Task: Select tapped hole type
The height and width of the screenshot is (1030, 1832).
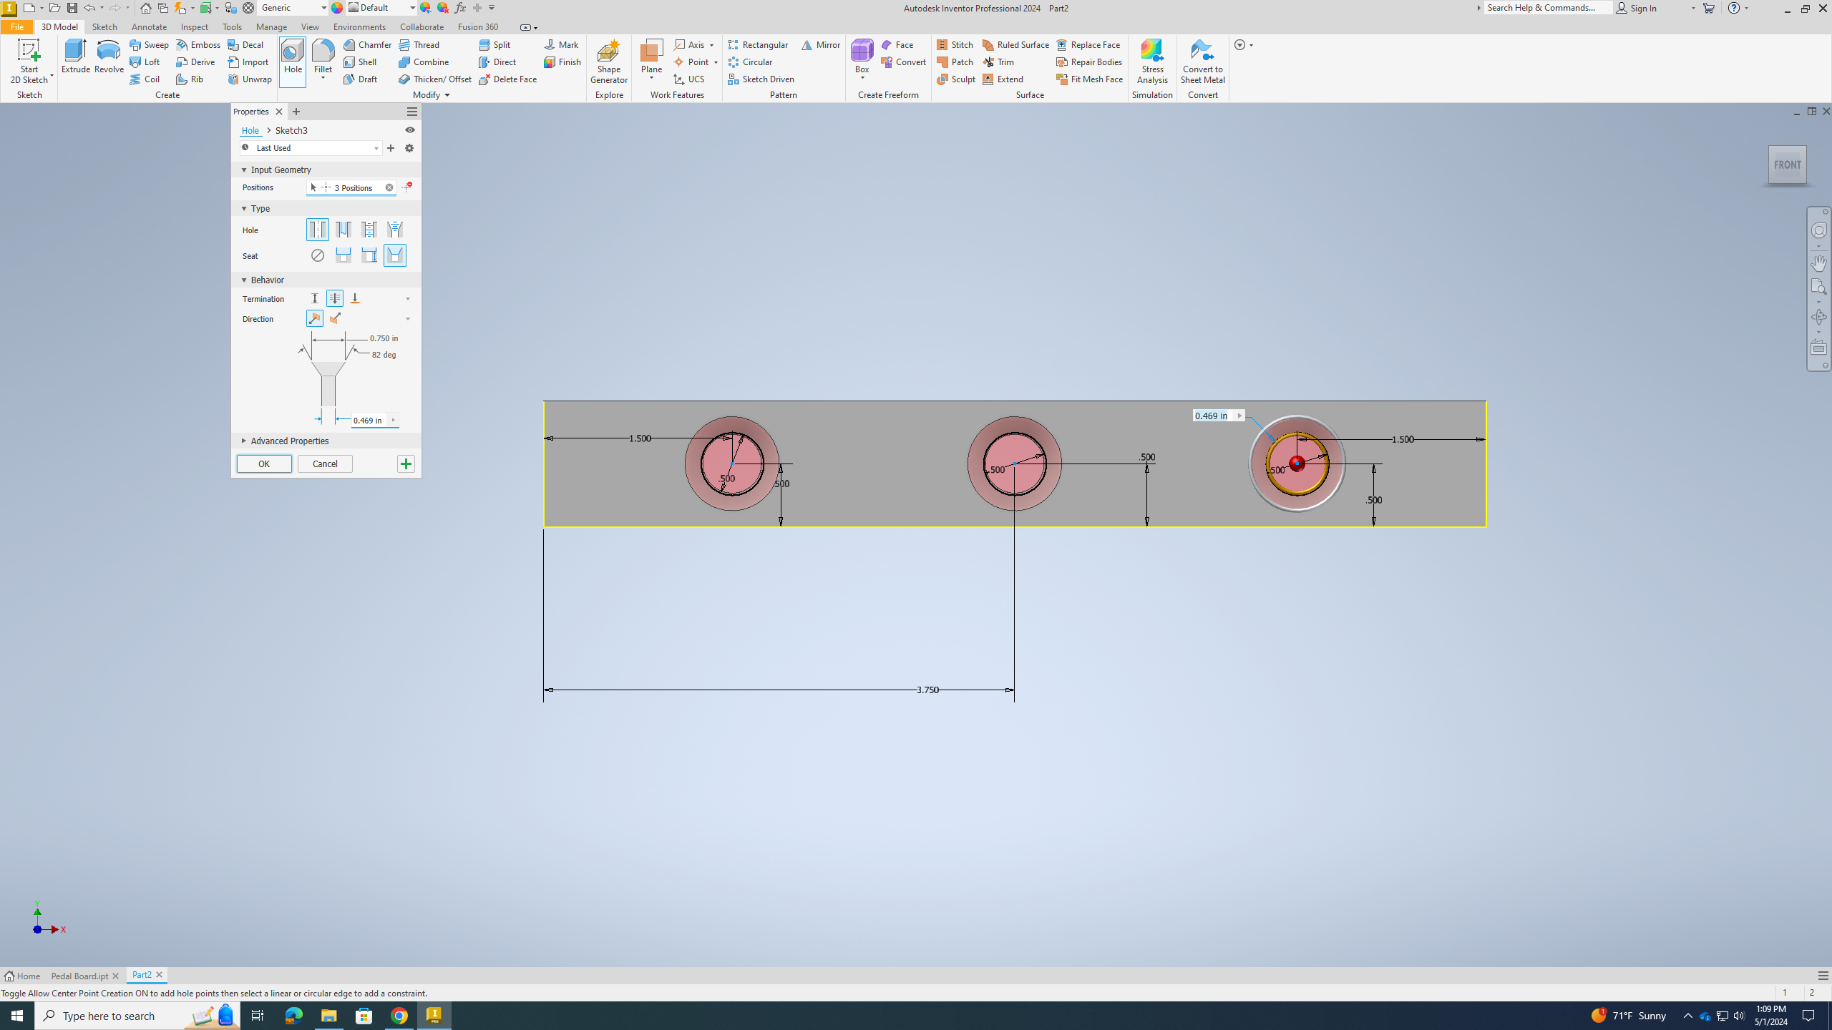Action: point(369,230)
